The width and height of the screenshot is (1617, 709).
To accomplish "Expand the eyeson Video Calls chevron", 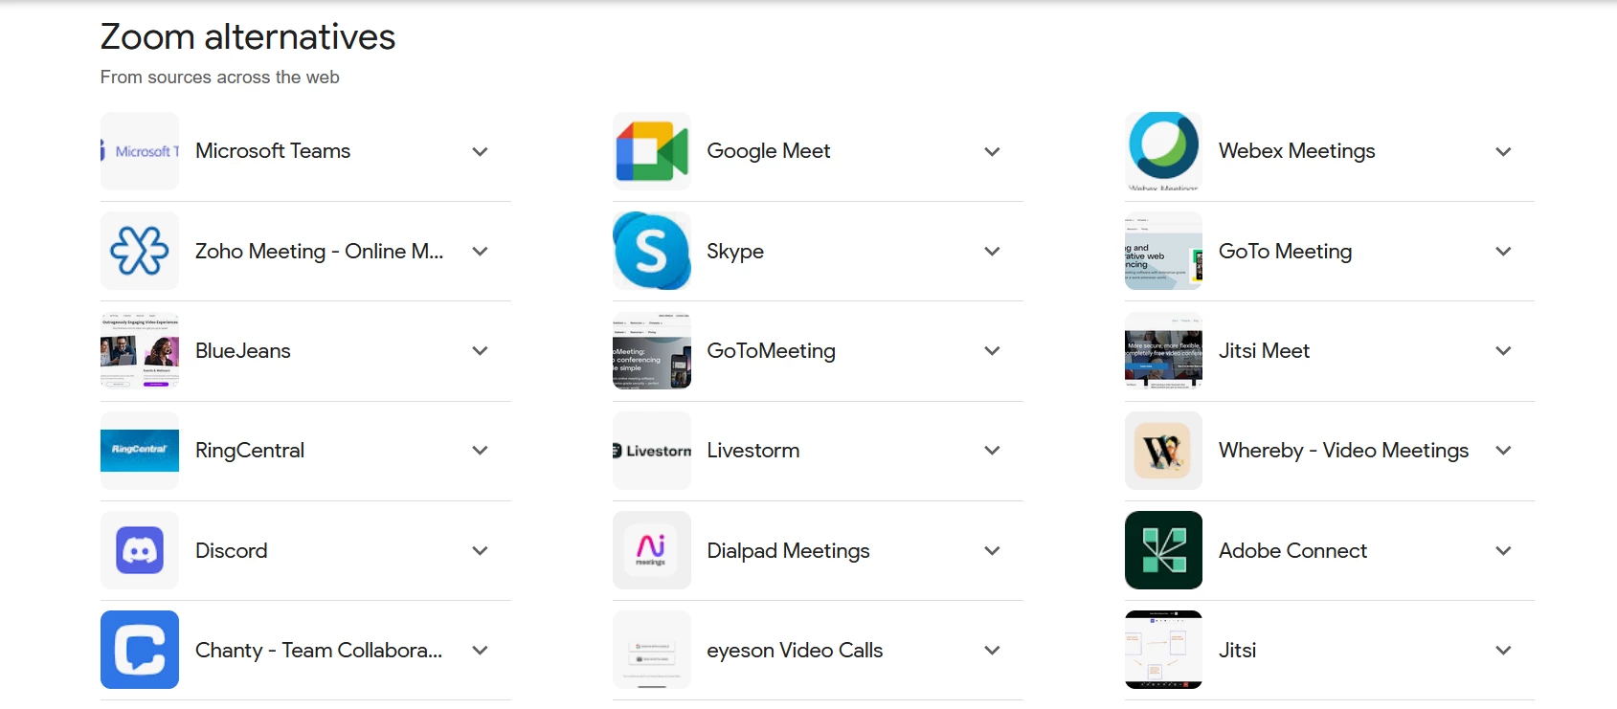I will [992, 651].
